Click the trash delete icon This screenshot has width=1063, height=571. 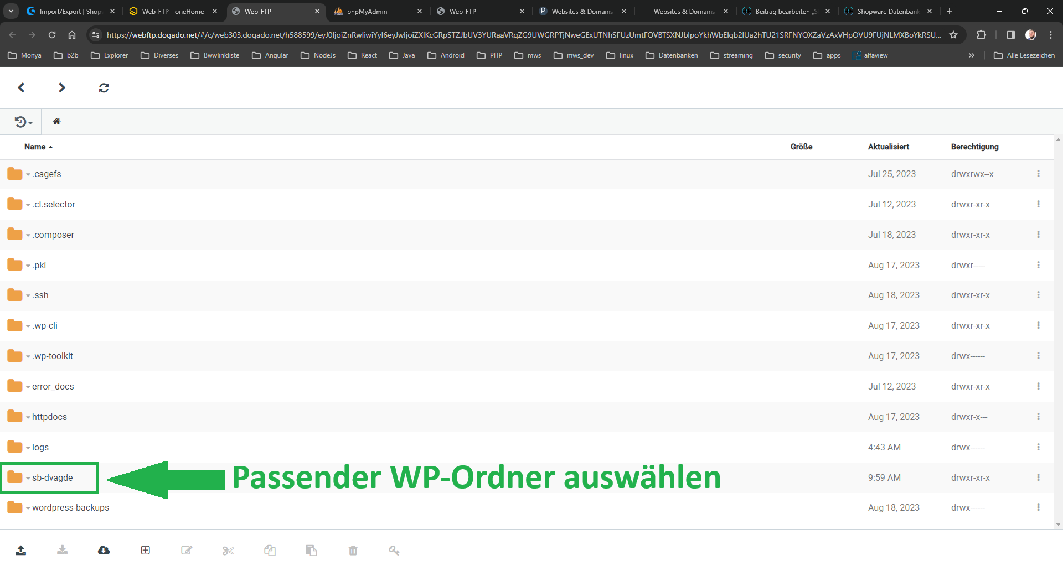point(353,550)
